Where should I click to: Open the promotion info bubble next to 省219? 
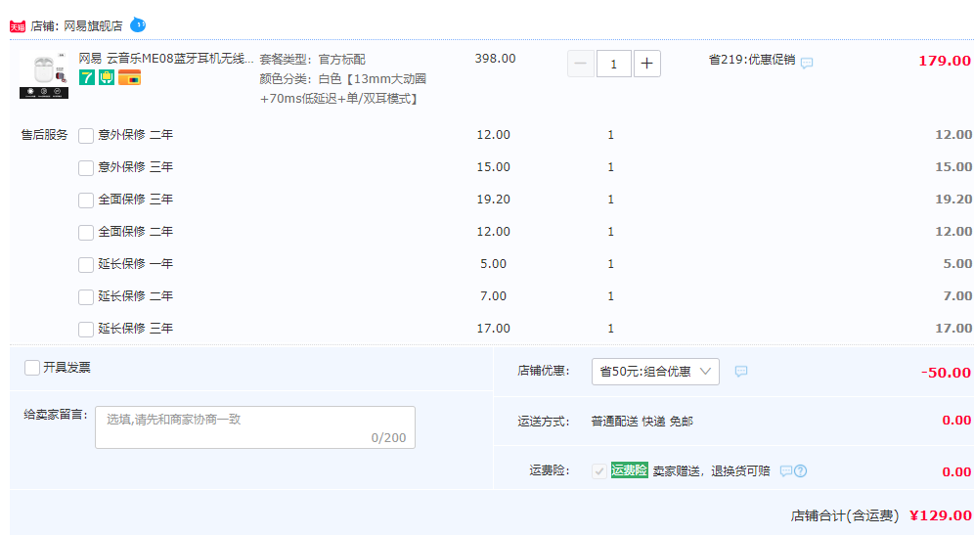(x=807, y=63)
